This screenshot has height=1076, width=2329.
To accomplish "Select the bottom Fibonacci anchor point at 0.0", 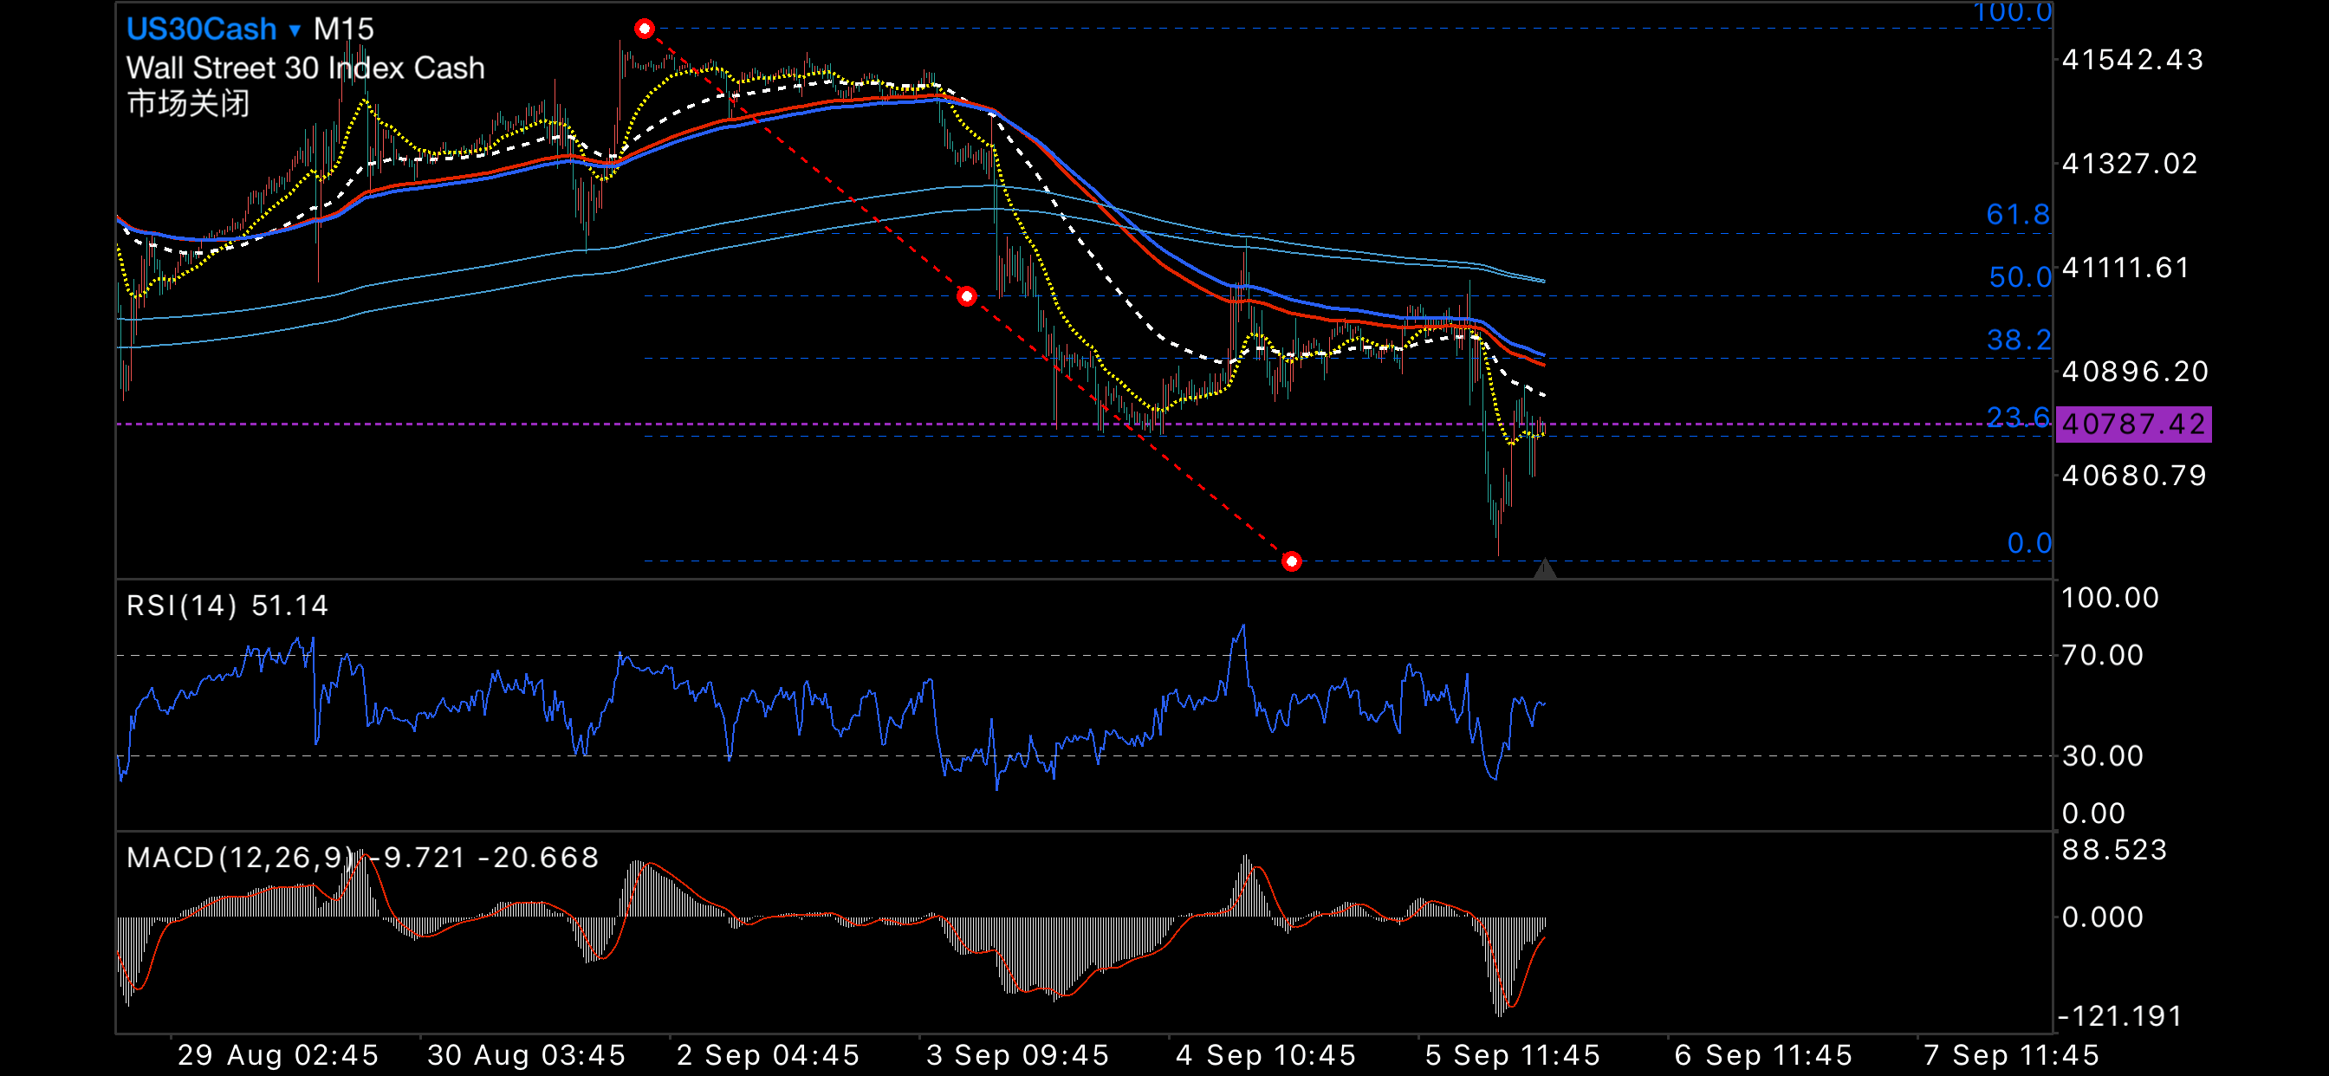I will tap(1291, 561).
